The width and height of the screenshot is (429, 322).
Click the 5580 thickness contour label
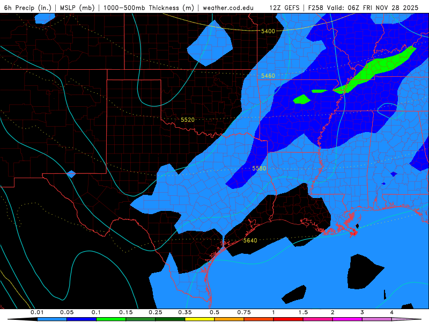[x=259, y=169]
